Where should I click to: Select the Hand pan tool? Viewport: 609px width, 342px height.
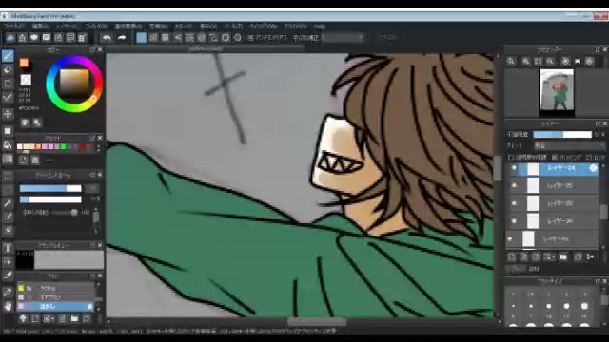click(x=8, y=306)
